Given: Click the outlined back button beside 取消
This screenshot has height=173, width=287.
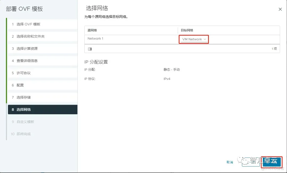Looking at the screenshot, I should pos(251,162).
